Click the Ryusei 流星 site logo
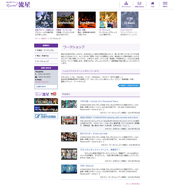 (x=18, y=5)
